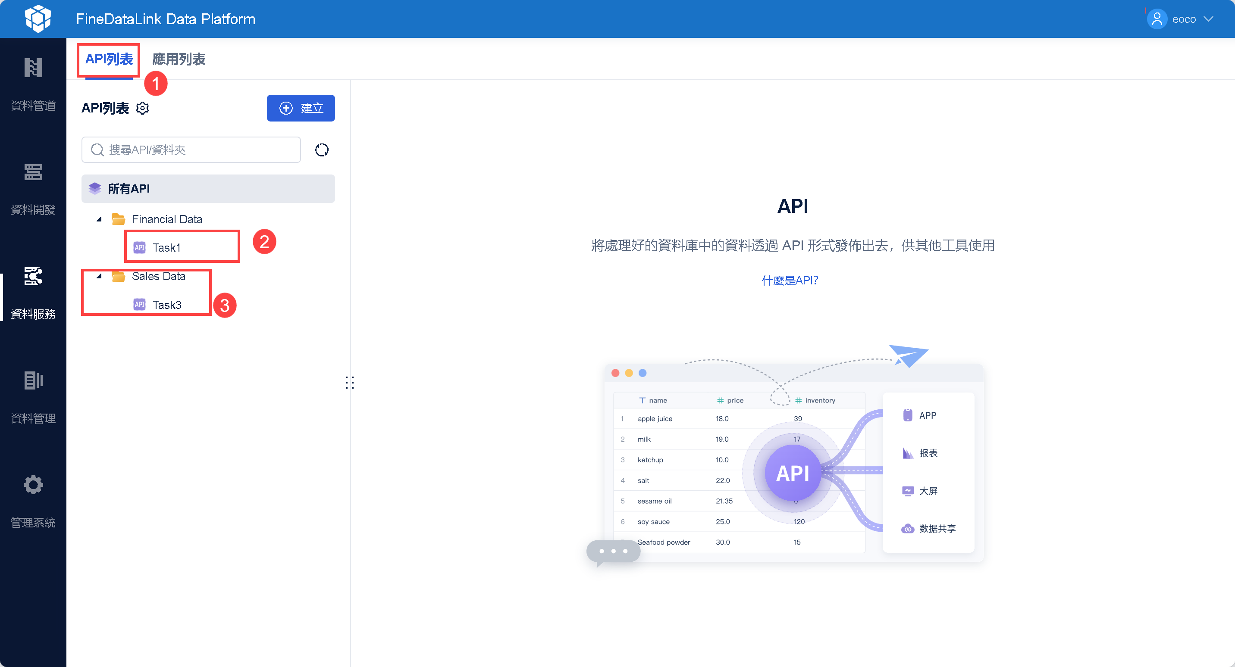This screenshot has height=667, width=1235.
Task: Switch to the 應用列表 tab
Action: click(179, 59)
